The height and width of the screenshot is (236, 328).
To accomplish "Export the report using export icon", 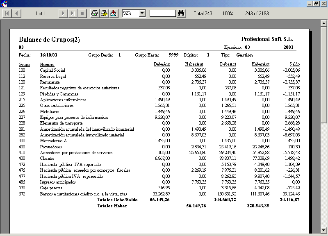I will 113,14.
